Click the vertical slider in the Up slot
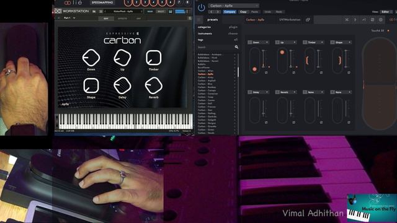The image size is (397, 223). click(291, 59)
